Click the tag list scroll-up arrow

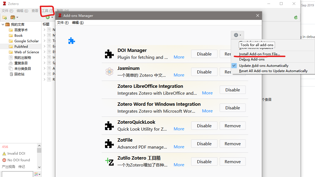(39, 146)
